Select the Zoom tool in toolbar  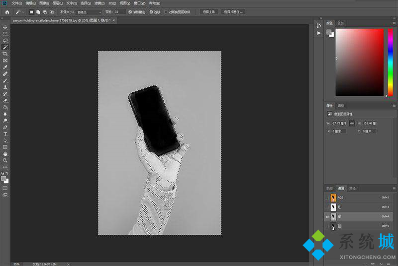pyautogui.click(x=5, y=161)
